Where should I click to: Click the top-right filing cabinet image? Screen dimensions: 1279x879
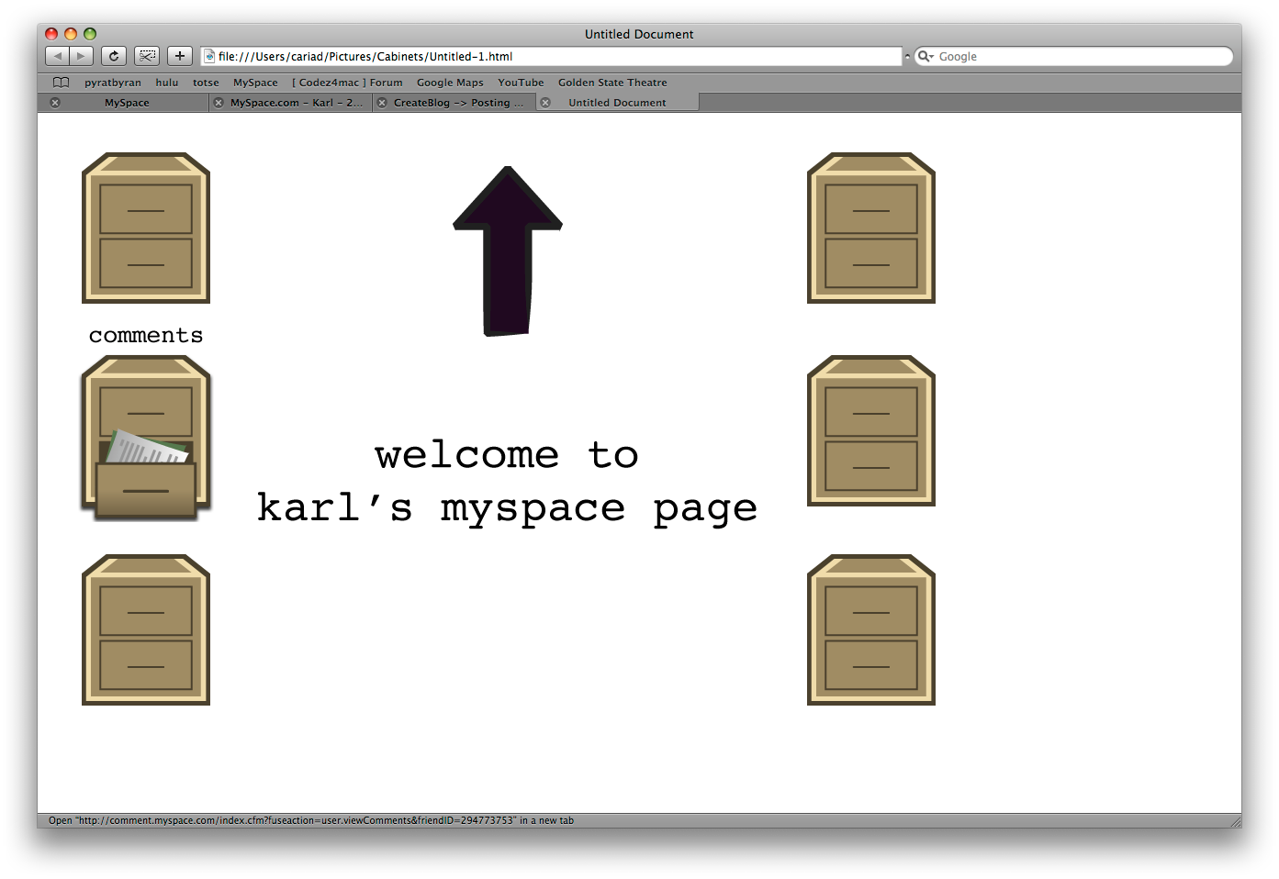click(x=870, y=228)
